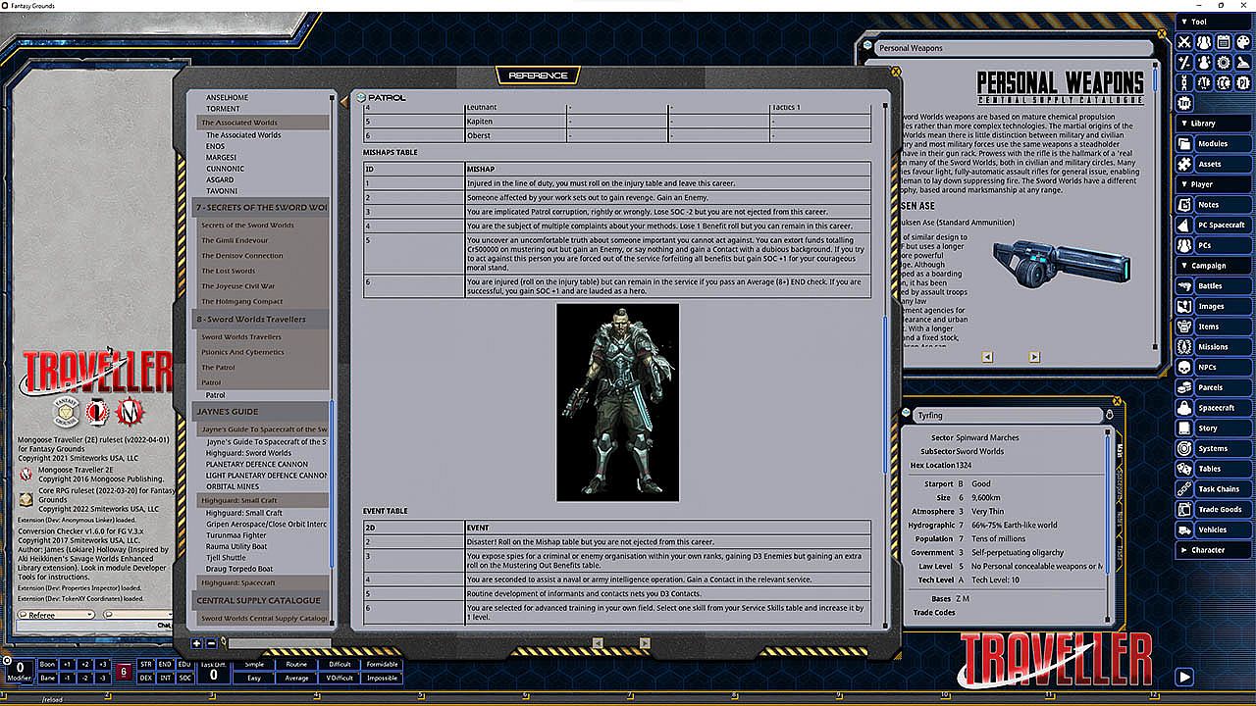1256x706 pixels.
Task: Open the plus-minus modifiers tool icon
Action: [1184, 63]
